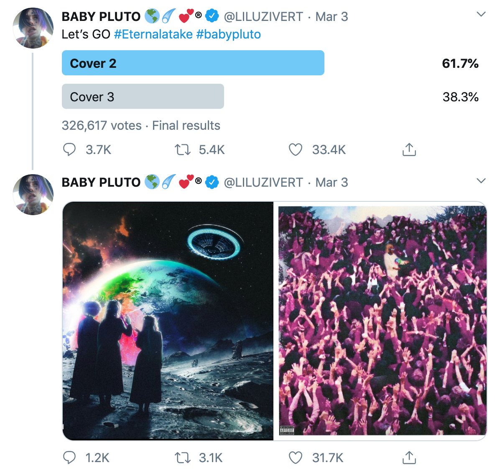This screenshot has width=500, height=473.
Task: Click the poll tweet's profile avatar
Action: tap(33, 28)
